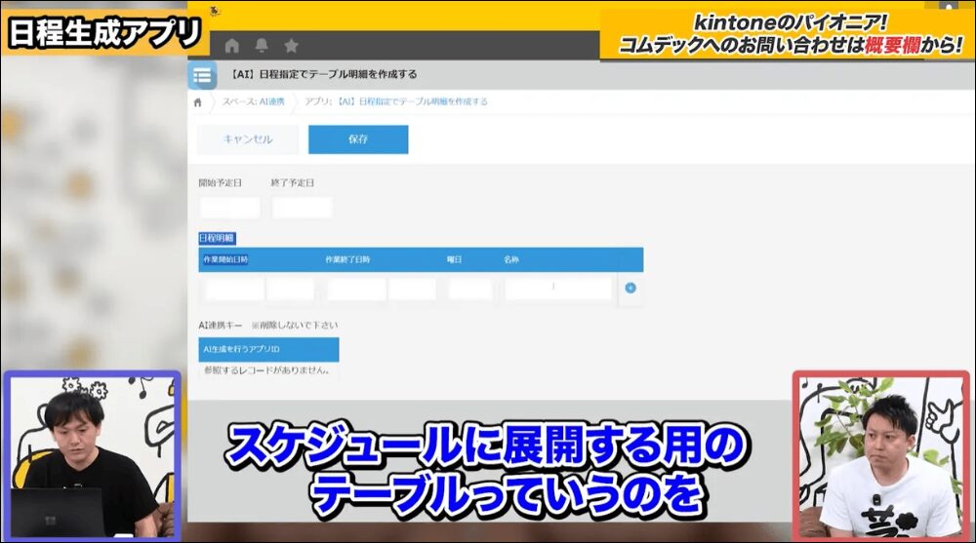The height and width of the screenshot is (543, 976).
Task: Click the 作業開始日時 column header
Action: point(225,259)
